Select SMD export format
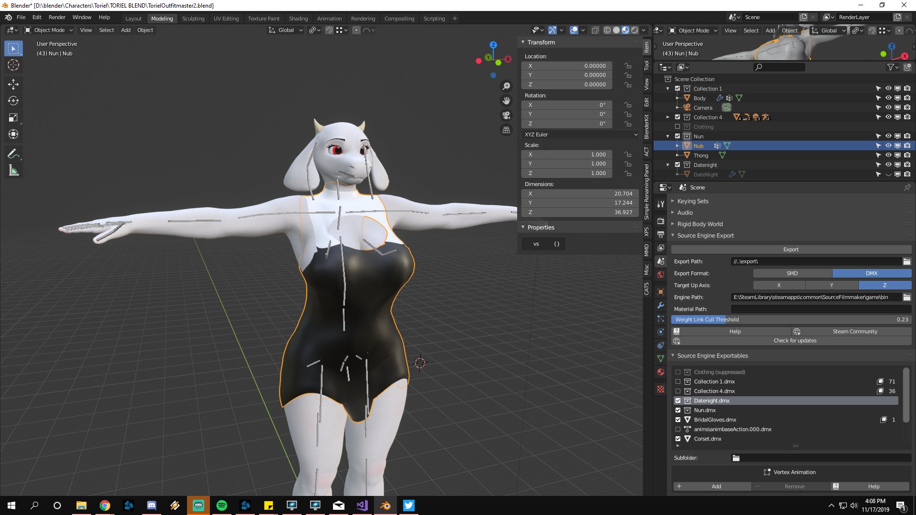The width and height of the screenshot is (916, 515). (792, 273)
